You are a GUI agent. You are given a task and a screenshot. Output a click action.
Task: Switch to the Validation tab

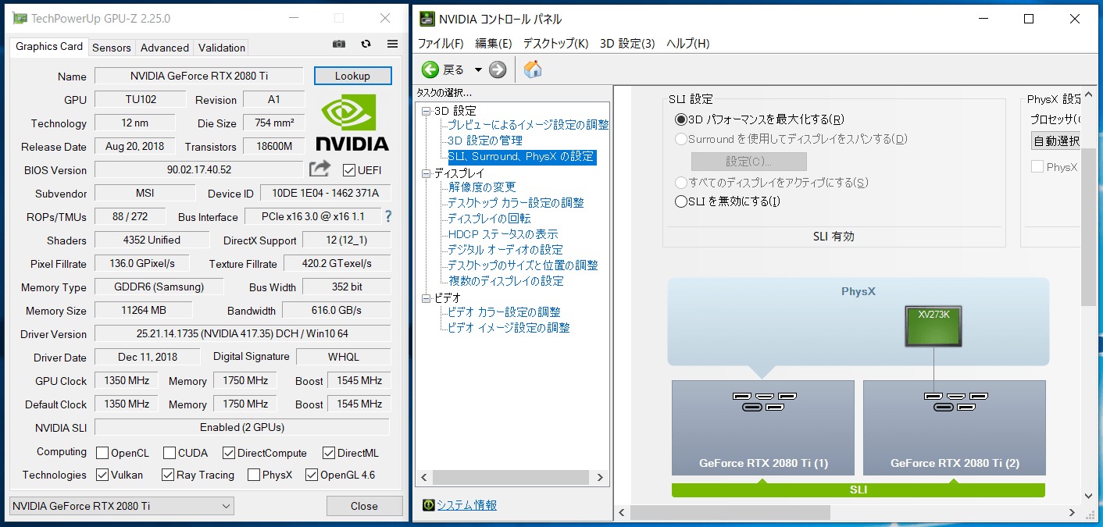click(x=222, y=48)
